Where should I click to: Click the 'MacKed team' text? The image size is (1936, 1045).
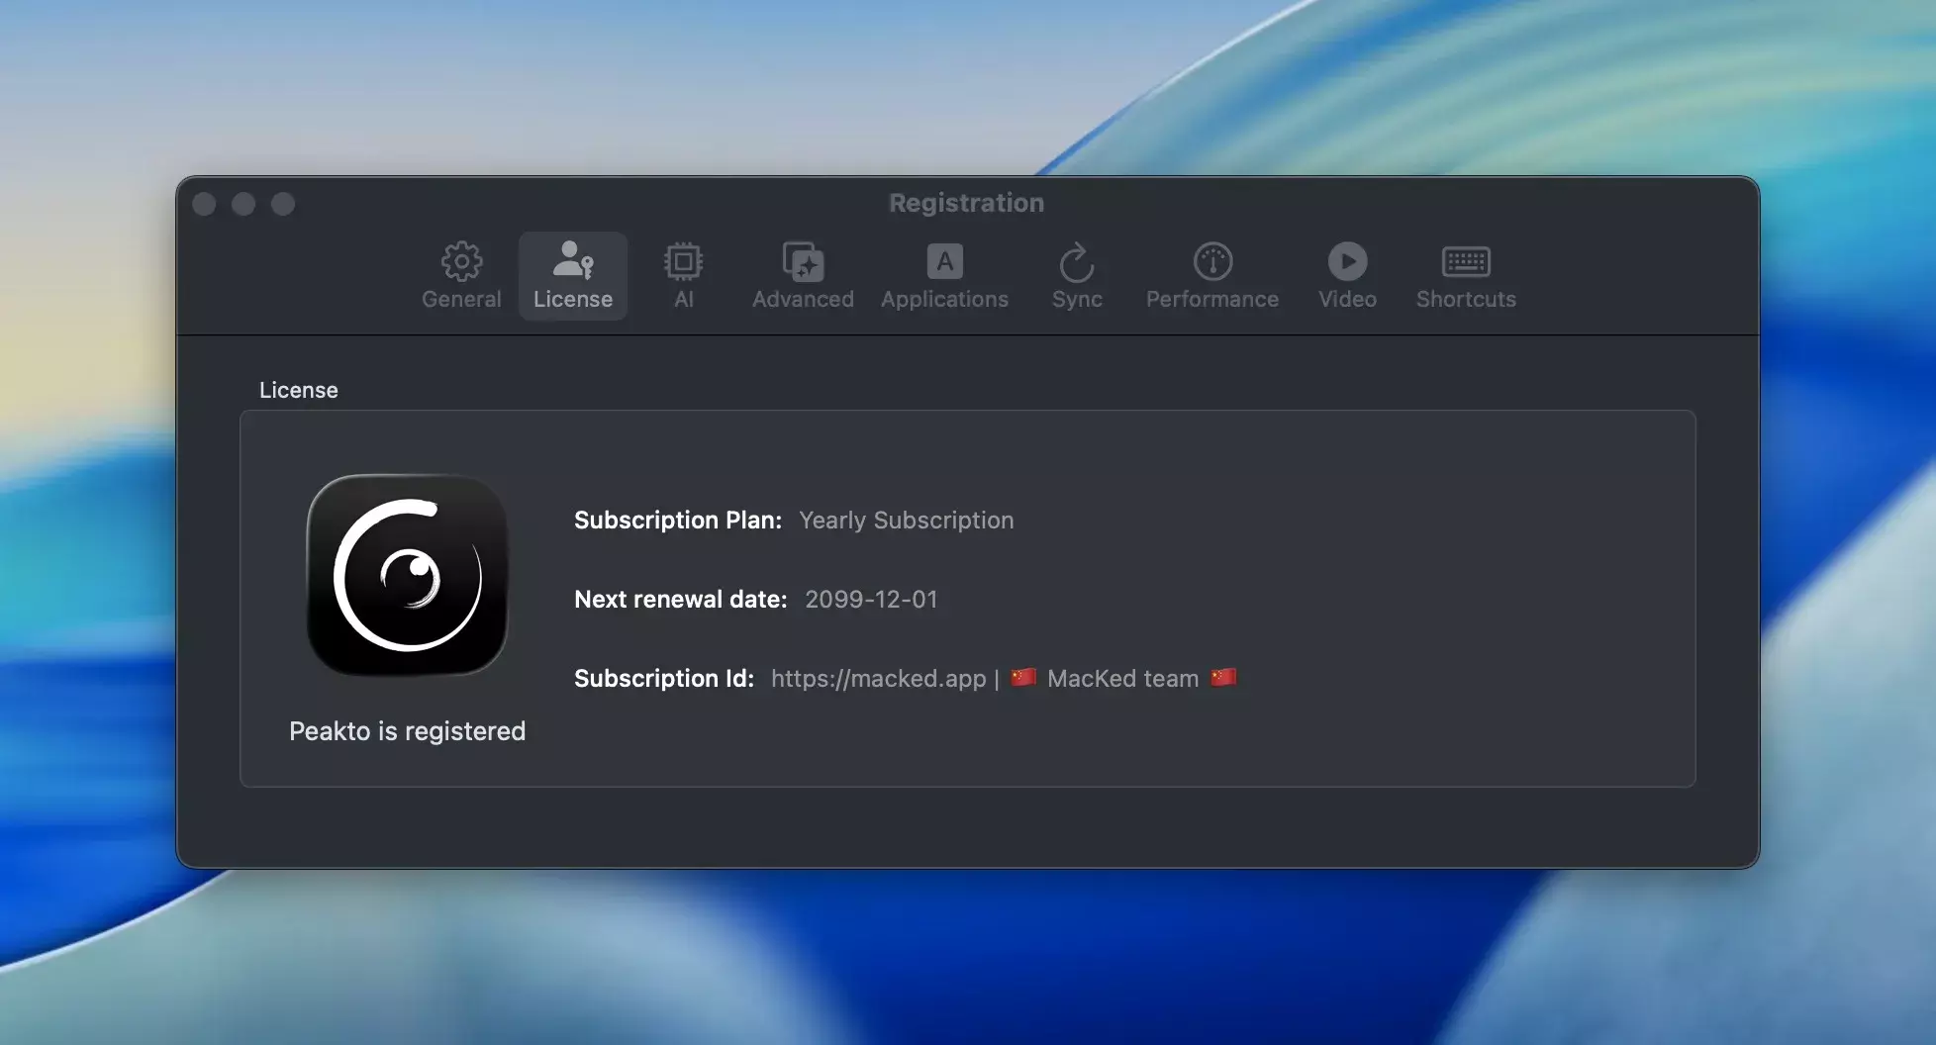point(1122,679)
